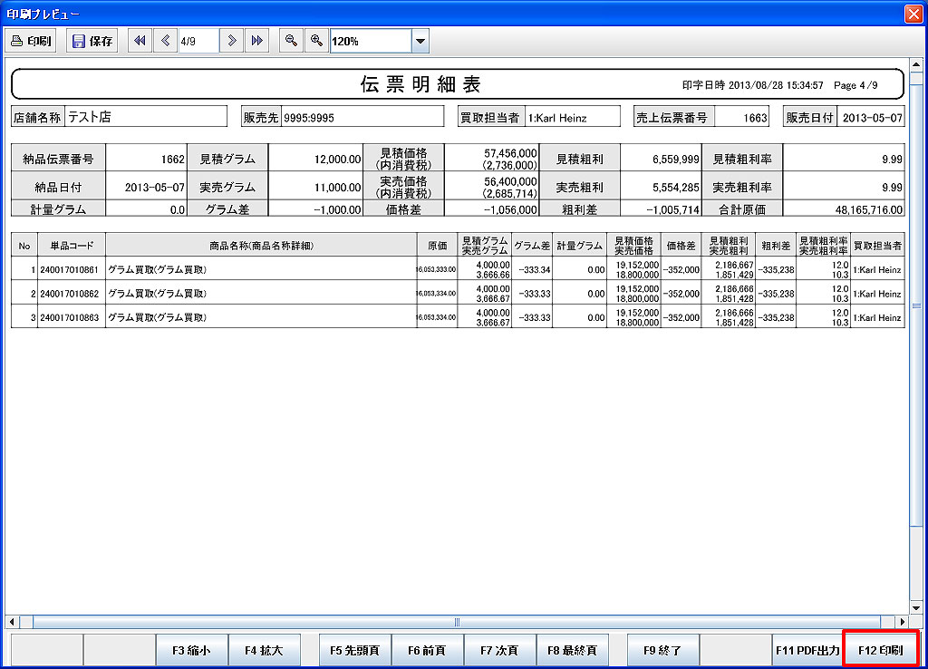
Task: Click the save floppy disk button
Action: click(92, 41)
